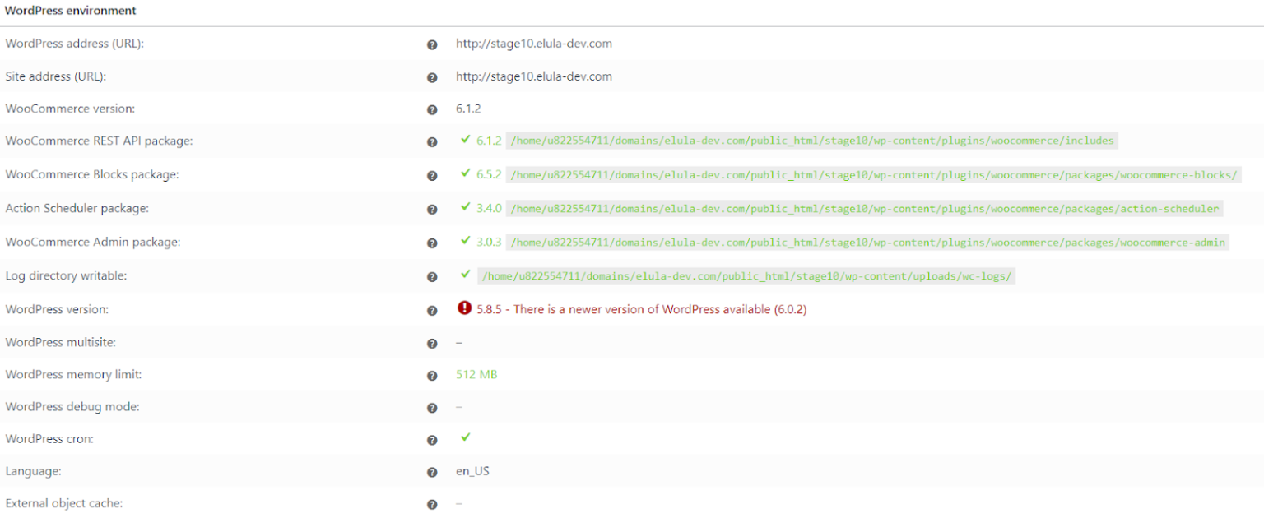
Task: Click help icon for External object cache
Action: [432, 505]
